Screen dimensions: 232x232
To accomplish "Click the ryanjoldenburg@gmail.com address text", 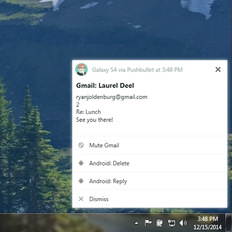I will tap(112, 97).
